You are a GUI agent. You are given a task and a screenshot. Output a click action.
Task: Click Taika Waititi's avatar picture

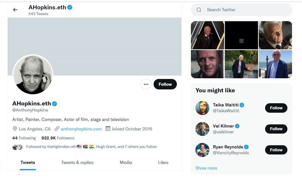[x=202, y=108]
